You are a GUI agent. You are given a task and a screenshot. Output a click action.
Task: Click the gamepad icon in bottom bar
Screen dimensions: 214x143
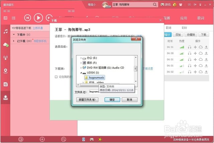92,139
